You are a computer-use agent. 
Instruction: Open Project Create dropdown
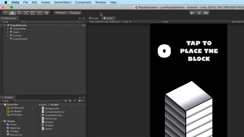pyautogui.click(x=6, y=101)
